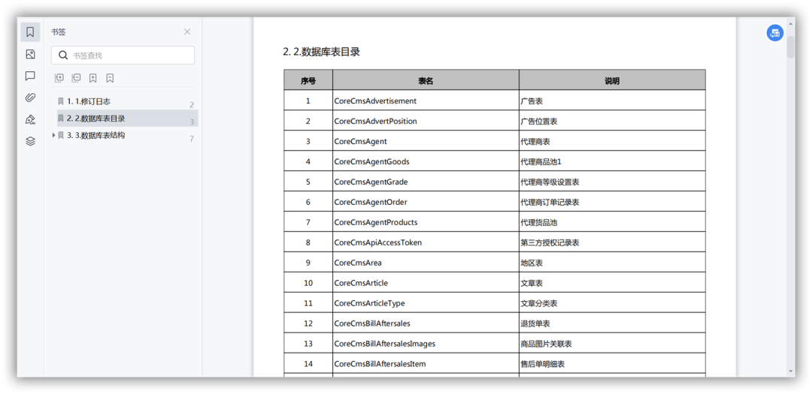The width and height of the screenshot is (812, 394).
Task: Click the magnifier icon in bookmark search
Action: [63, 56]
